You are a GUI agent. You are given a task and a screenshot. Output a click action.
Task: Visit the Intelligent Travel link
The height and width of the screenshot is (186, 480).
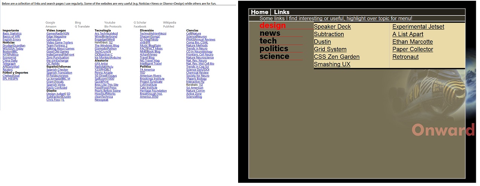coord(151,64)
